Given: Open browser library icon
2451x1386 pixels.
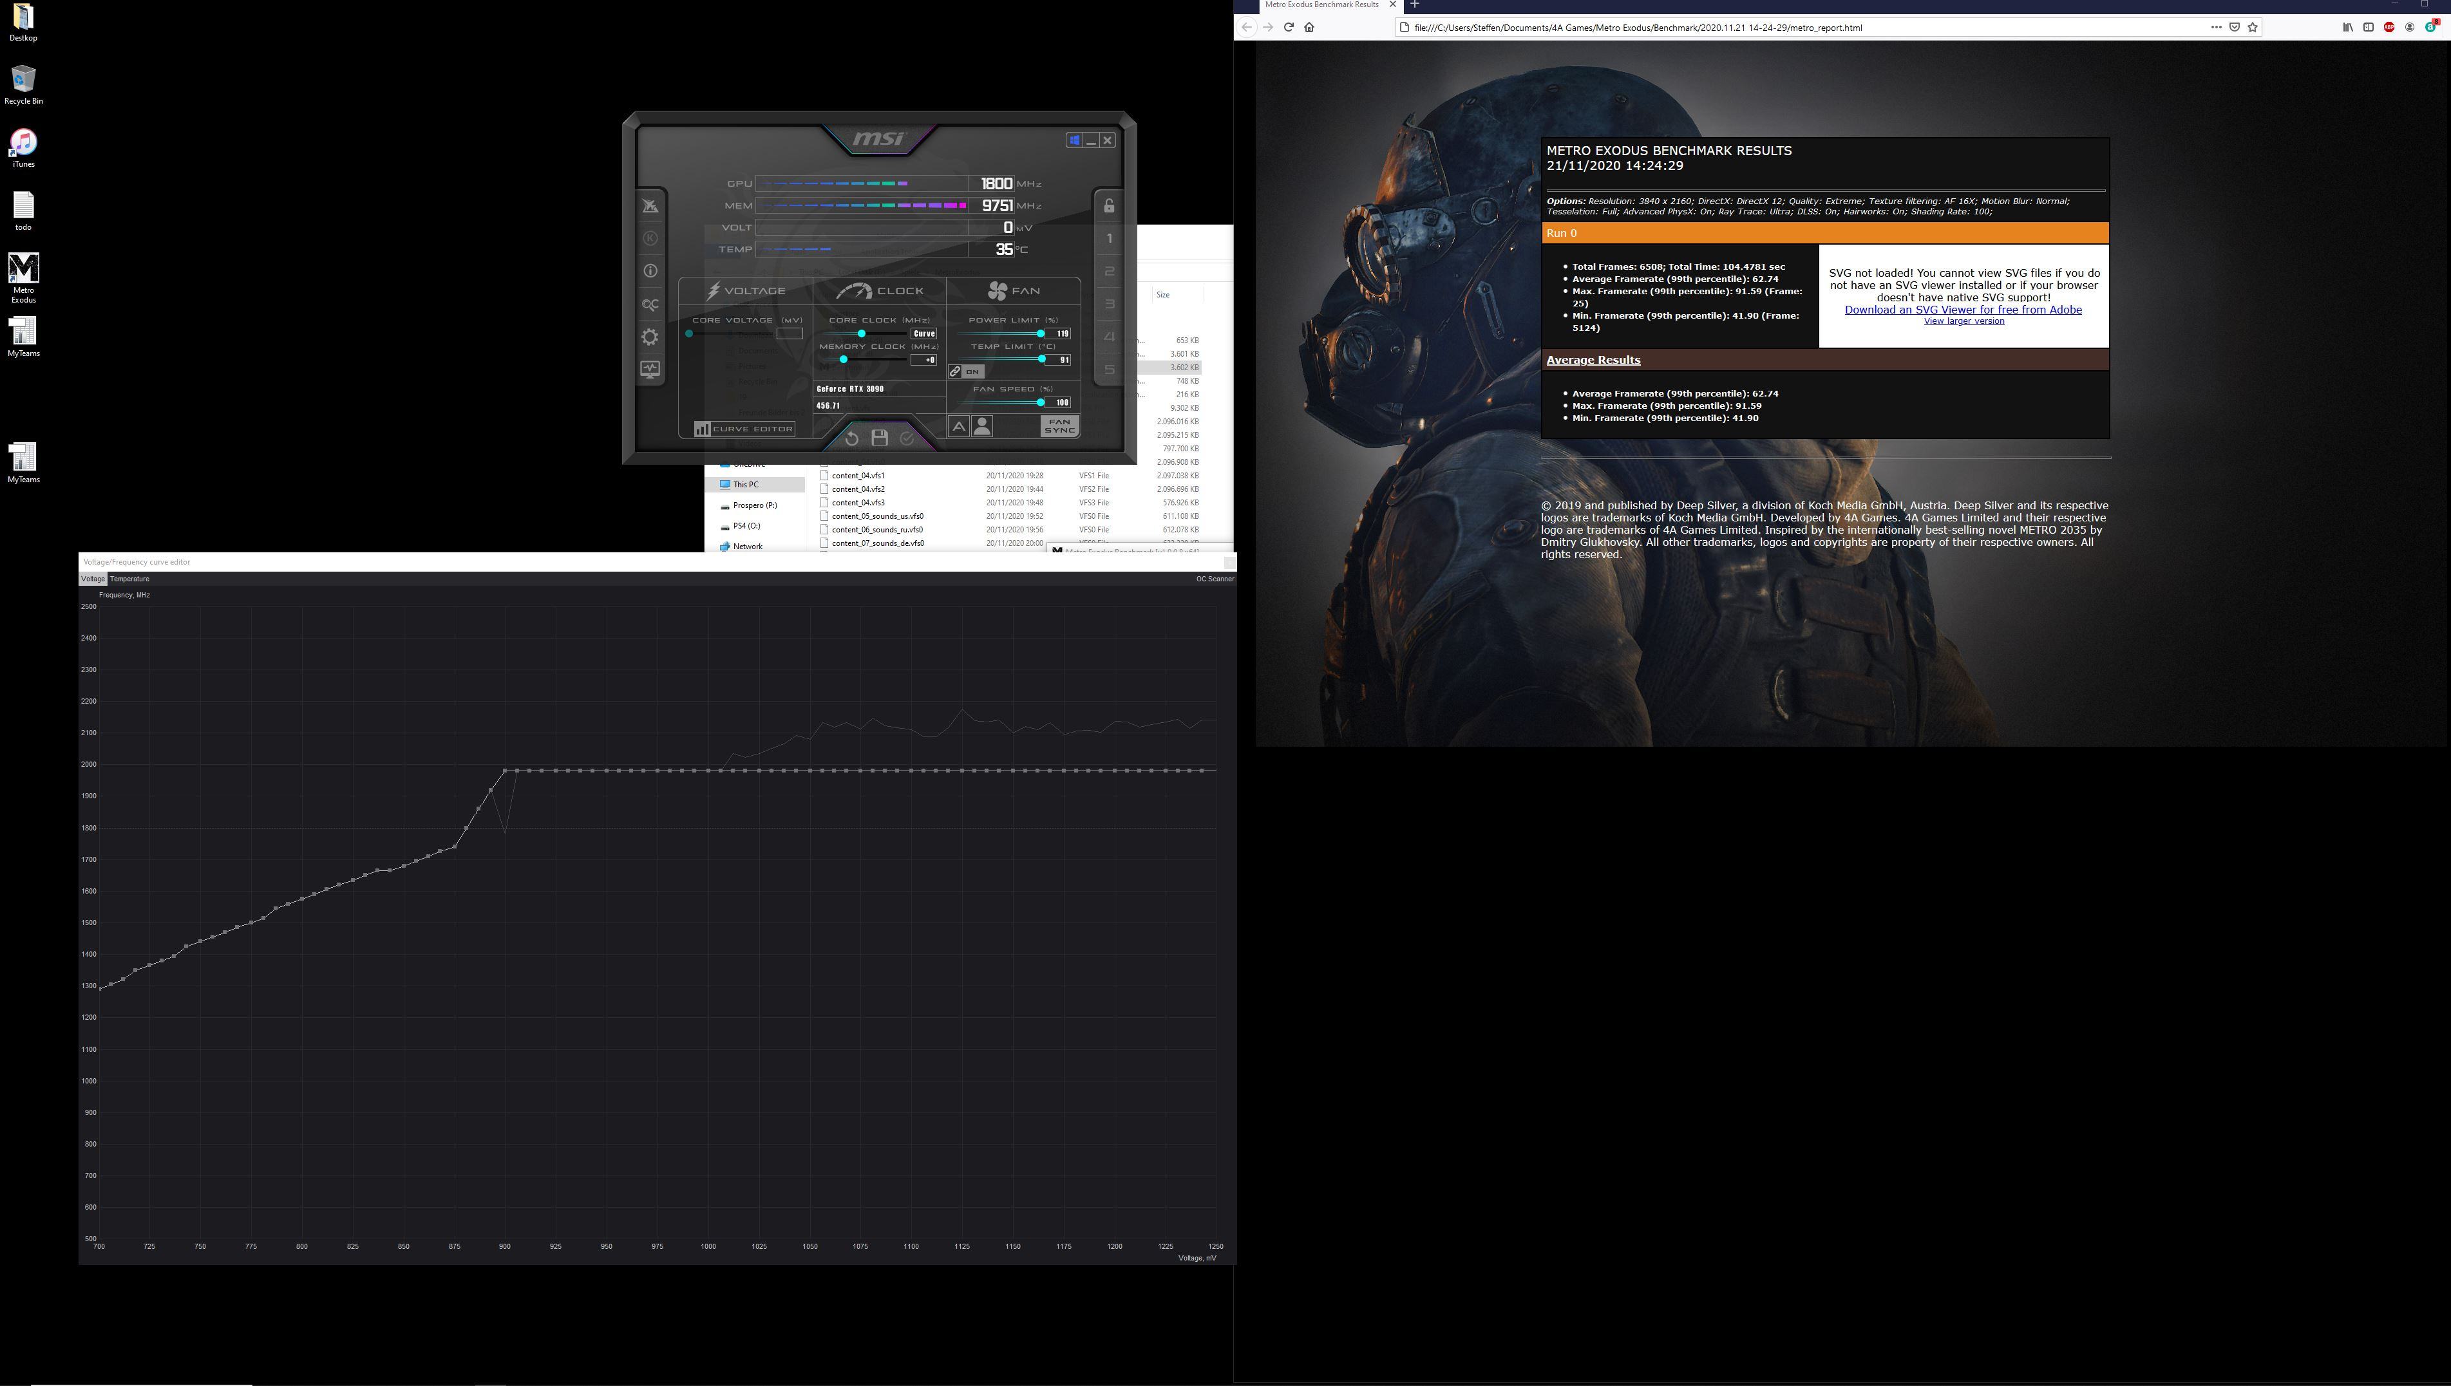Looking at the screenshot, I should 2347,26.
